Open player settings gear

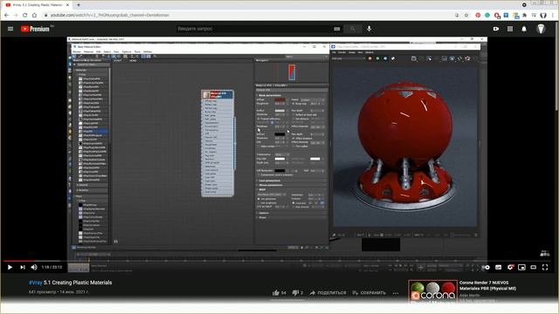point(510,267)
